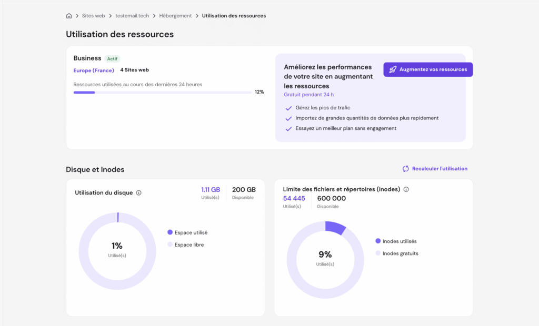539x326 pixels.
Task: Click checkmark beside Importez de grandes quantités
Action: pos(288,118)
